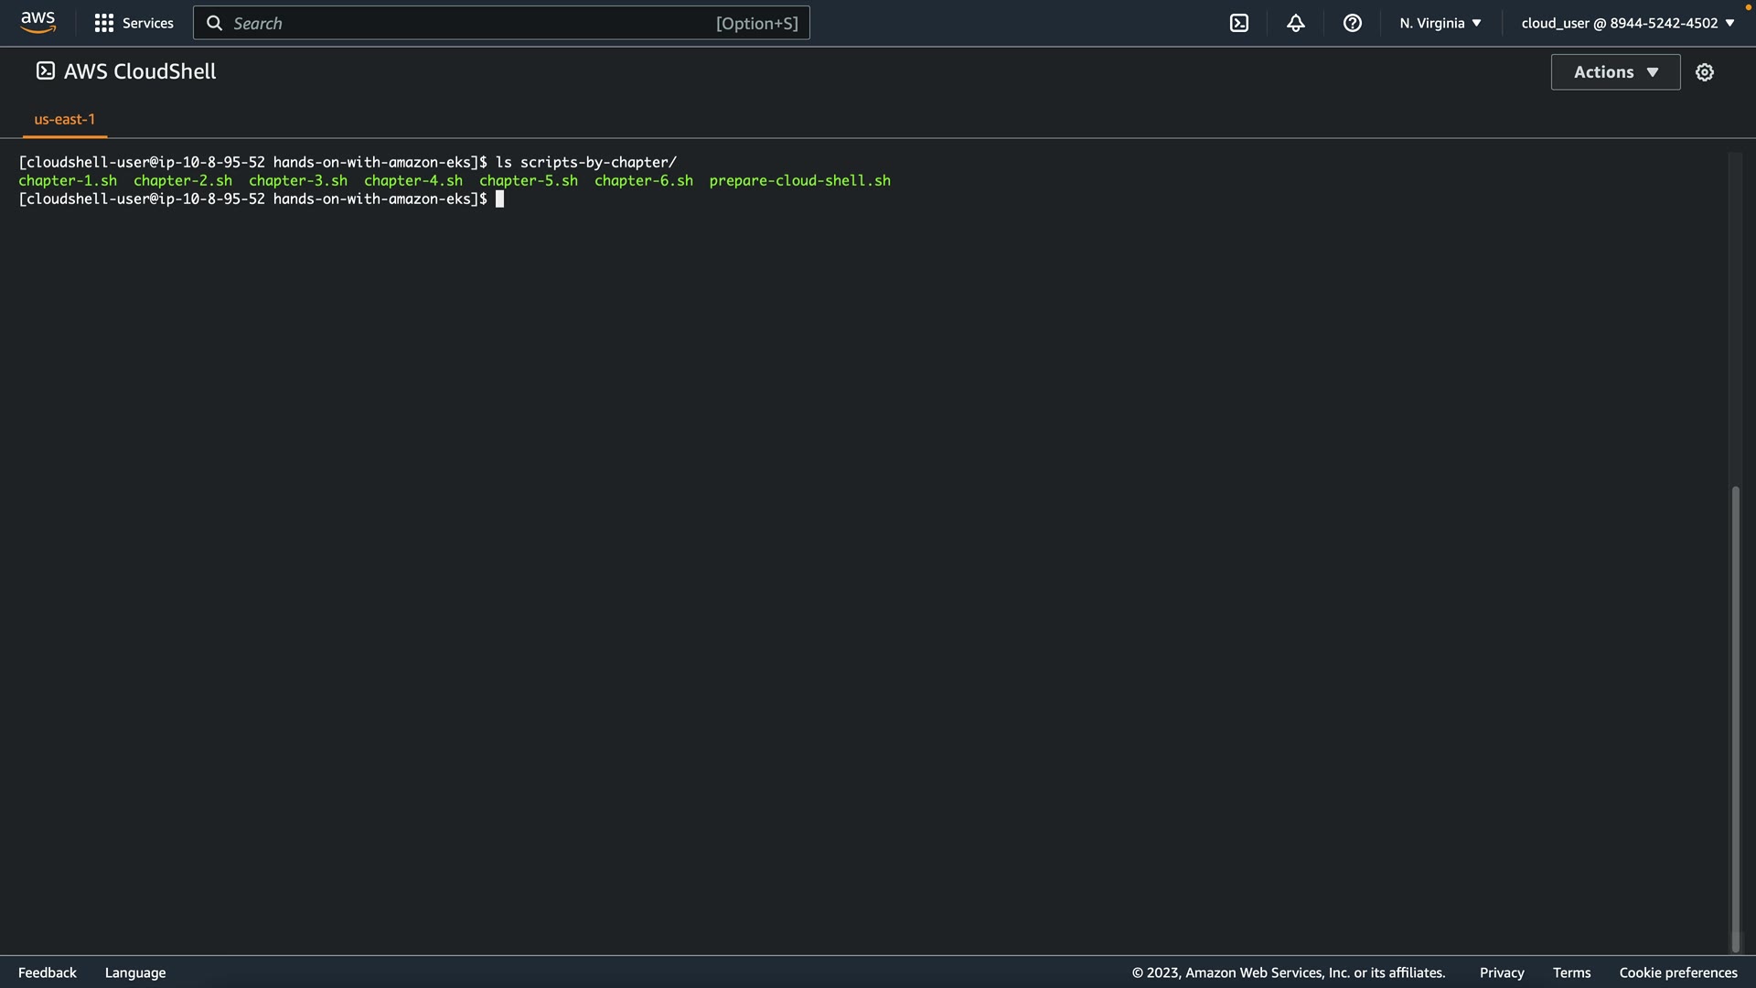This screenshot has height=988, width=1756.
Task: Click the Feedback link
Action: [x=48, y=972]
